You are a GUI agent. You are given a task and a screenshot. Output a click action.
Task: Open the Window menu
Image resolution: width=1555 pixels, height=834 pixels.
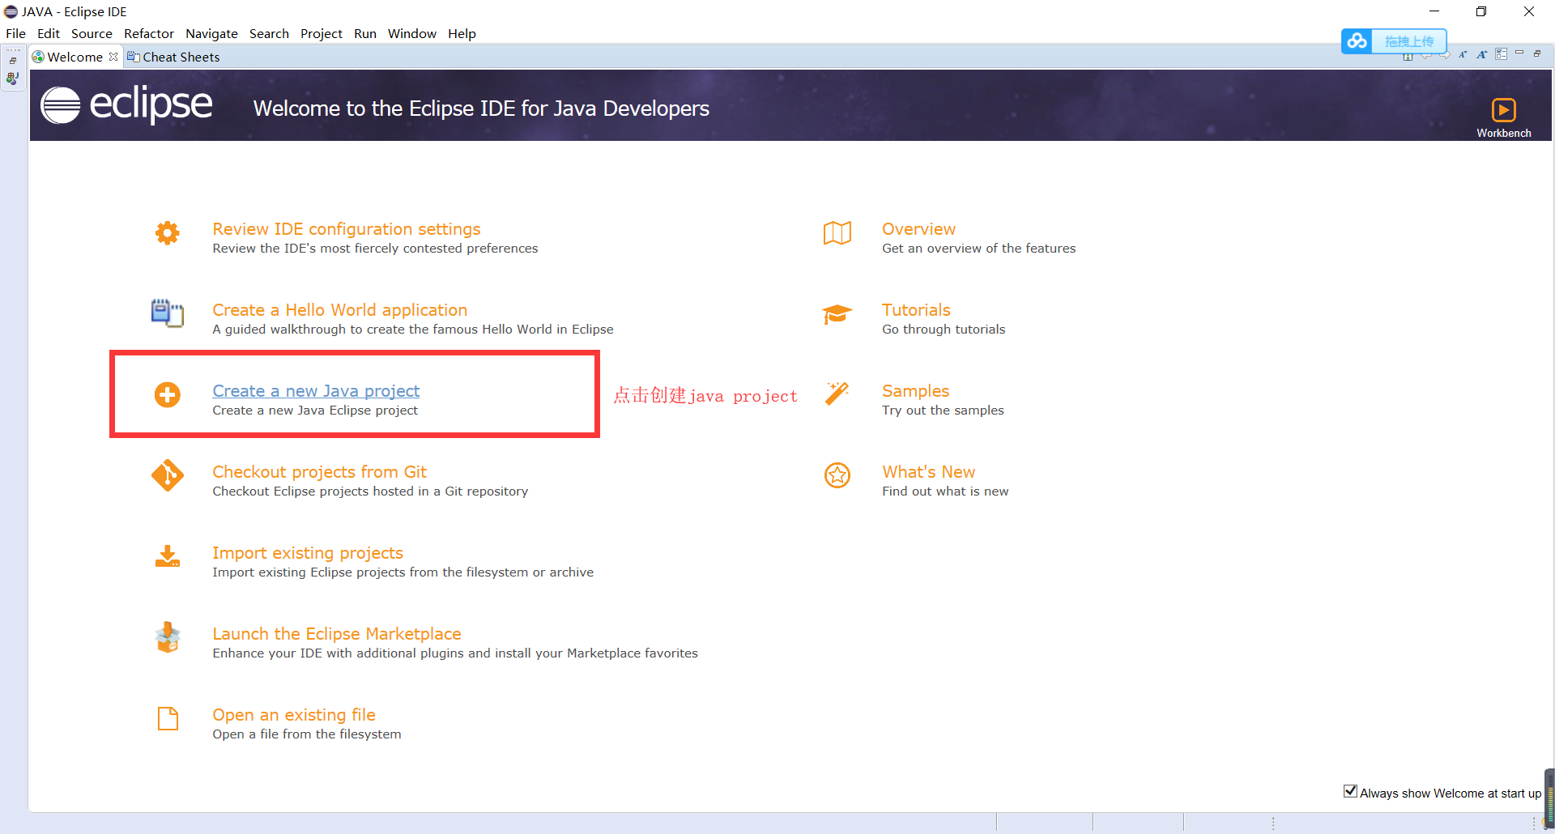click(412, 33)
